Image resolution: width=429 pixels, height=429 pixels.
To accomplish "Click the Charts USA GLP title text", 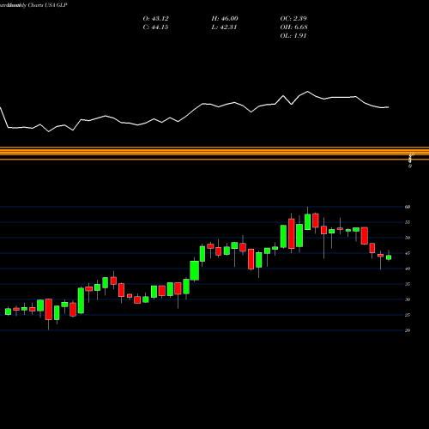I will point(47,5).
